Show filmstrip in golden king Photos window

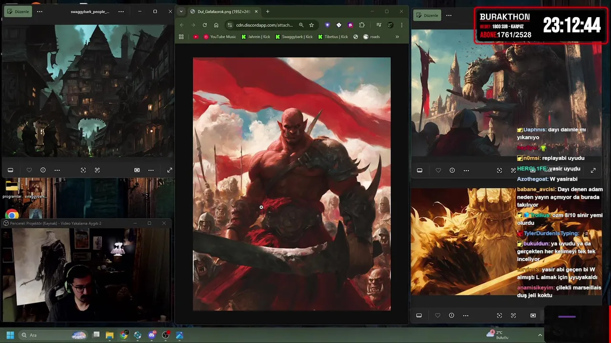[419, 315]
